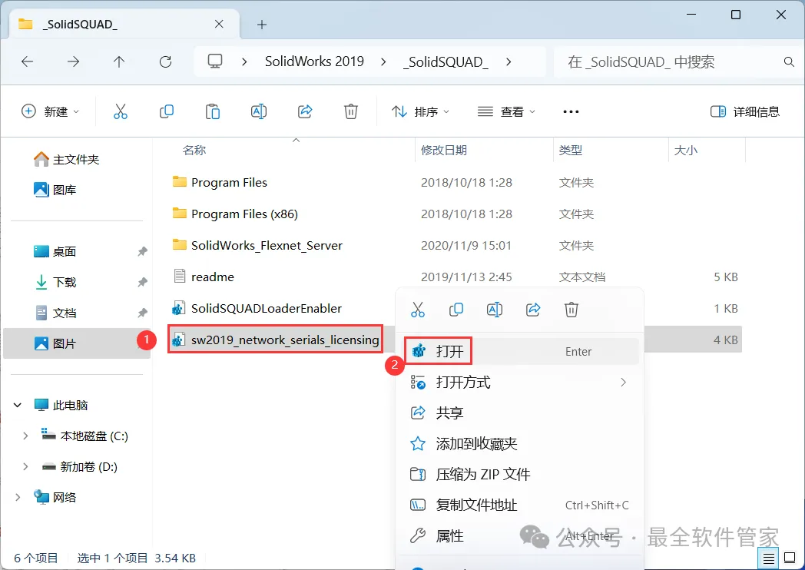Expand the chevron after SolidWorks 2019 in address bar
The height and width of the screenshot is (570, 805).
click(383, 62)
